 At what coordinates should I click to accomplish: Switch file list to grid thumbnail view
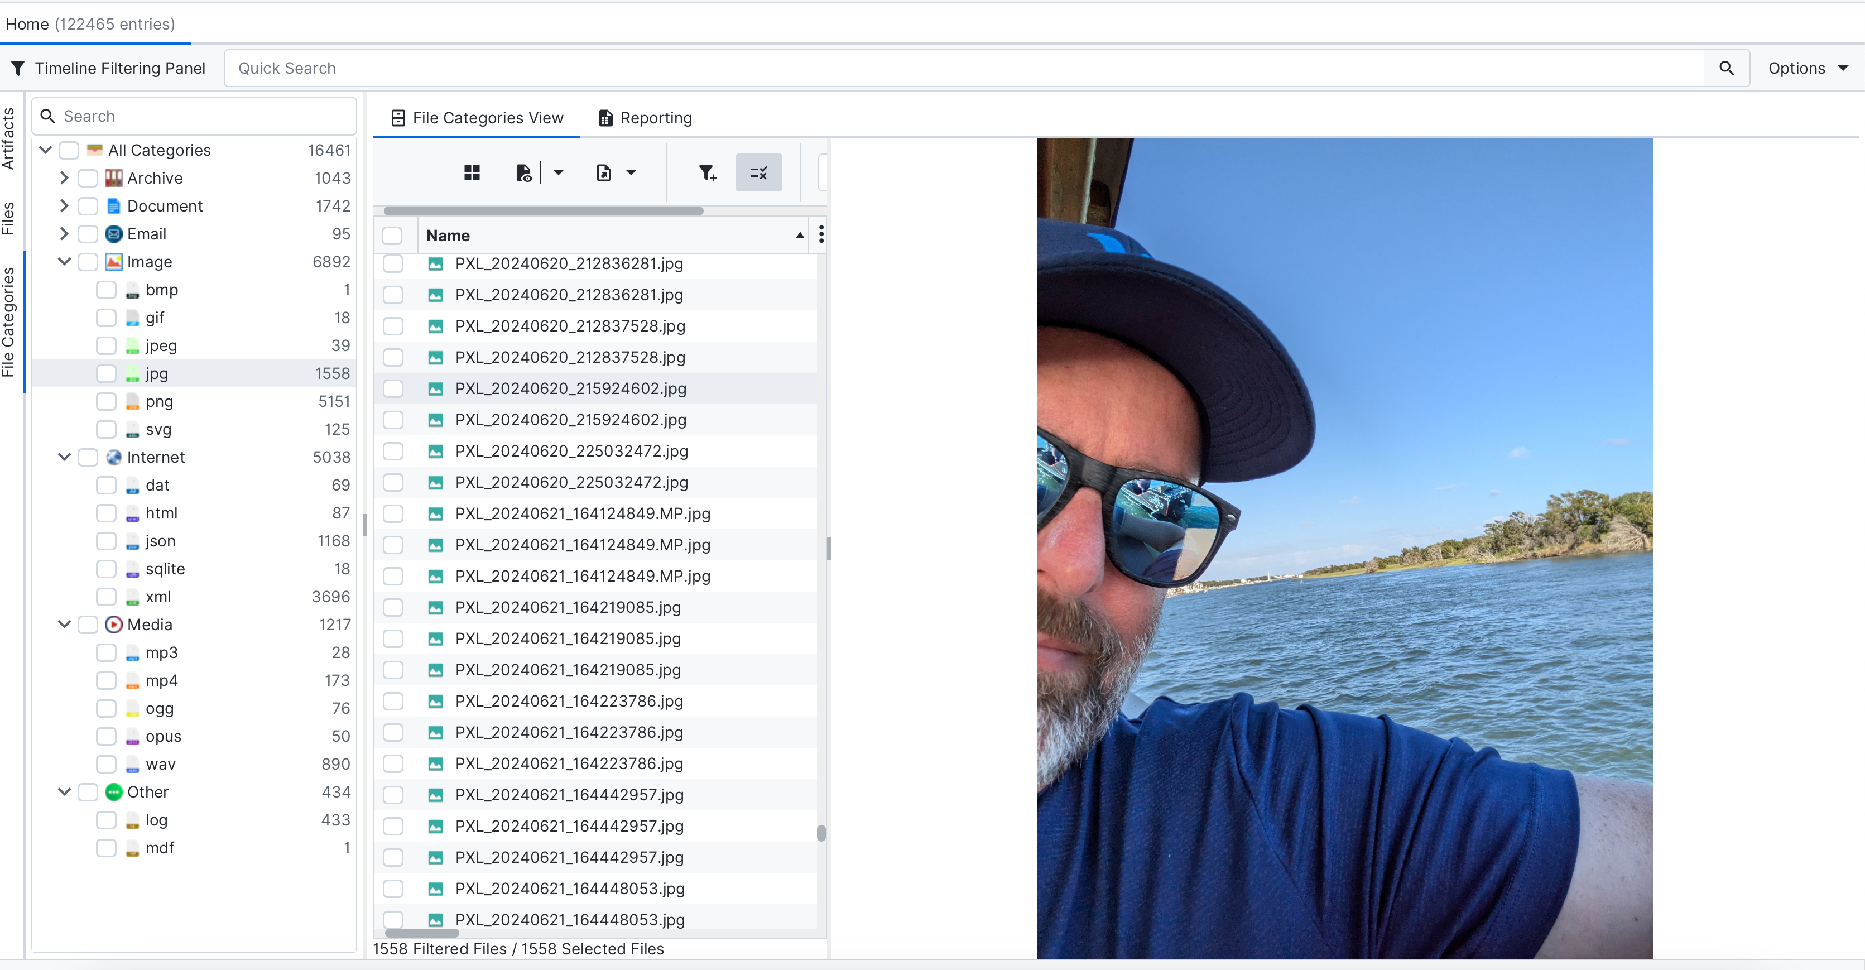472,172
